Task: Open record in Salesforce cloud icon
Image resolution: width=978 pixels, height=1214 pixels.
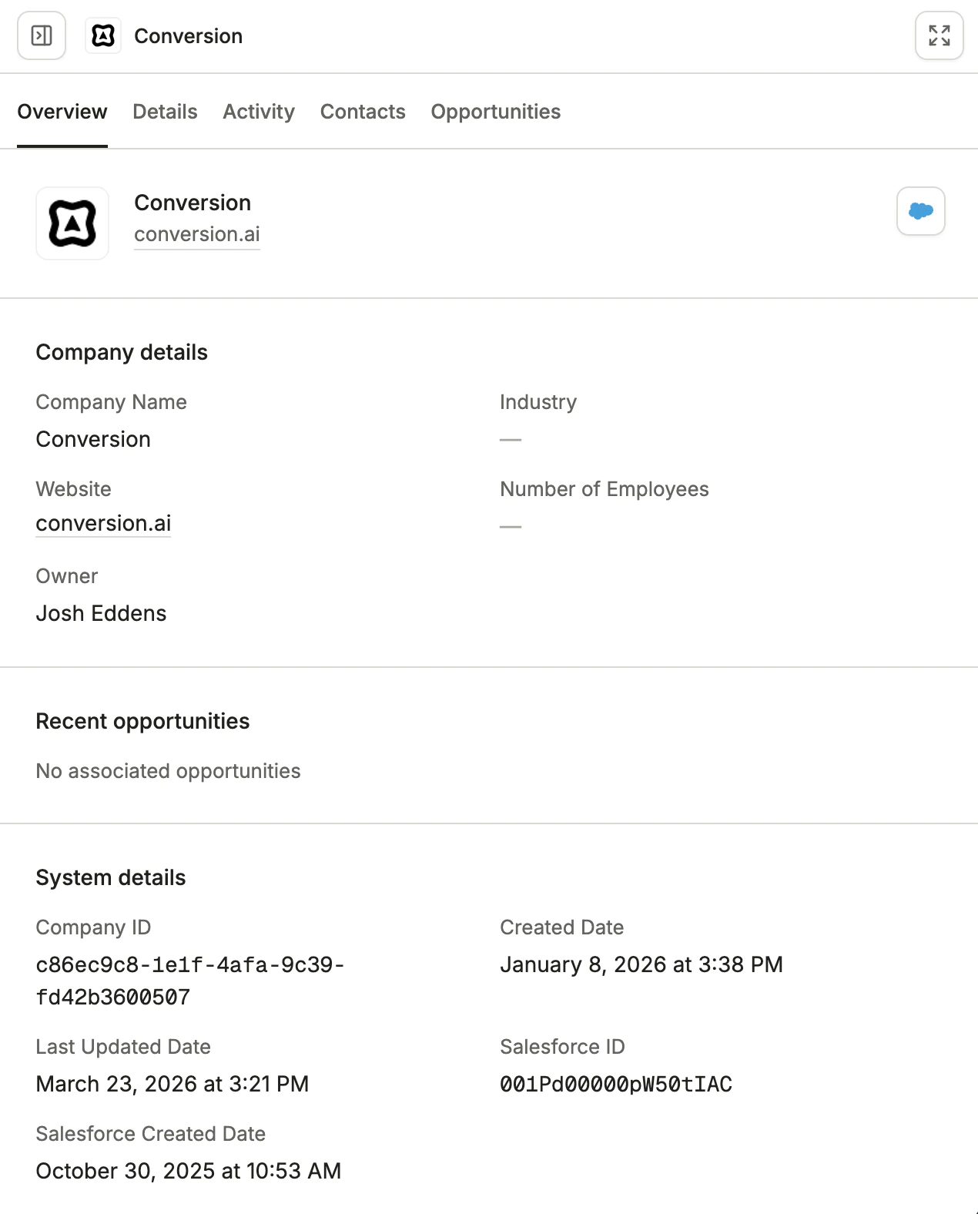Action: tap(920, 211)
